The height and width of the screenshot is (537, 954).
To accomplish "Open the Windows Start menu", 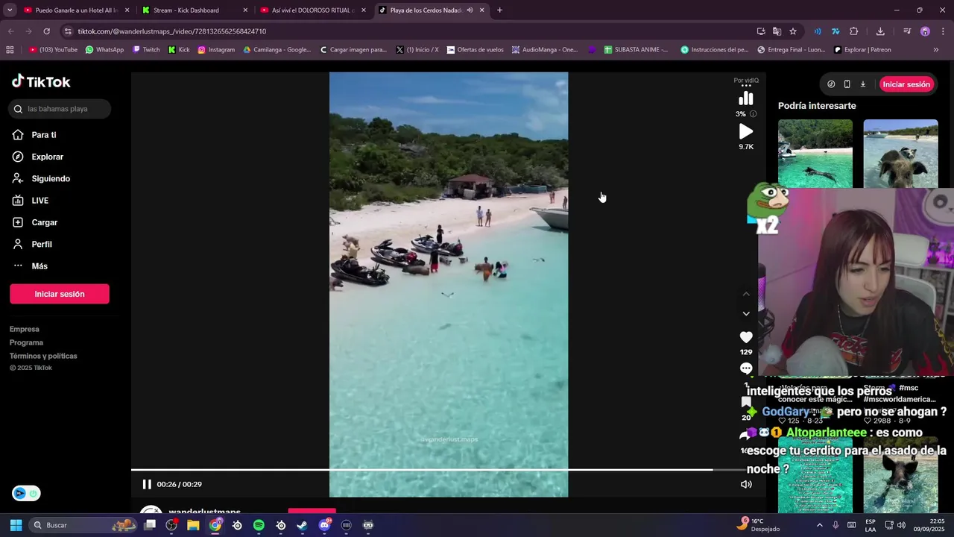I will point(16,525).
